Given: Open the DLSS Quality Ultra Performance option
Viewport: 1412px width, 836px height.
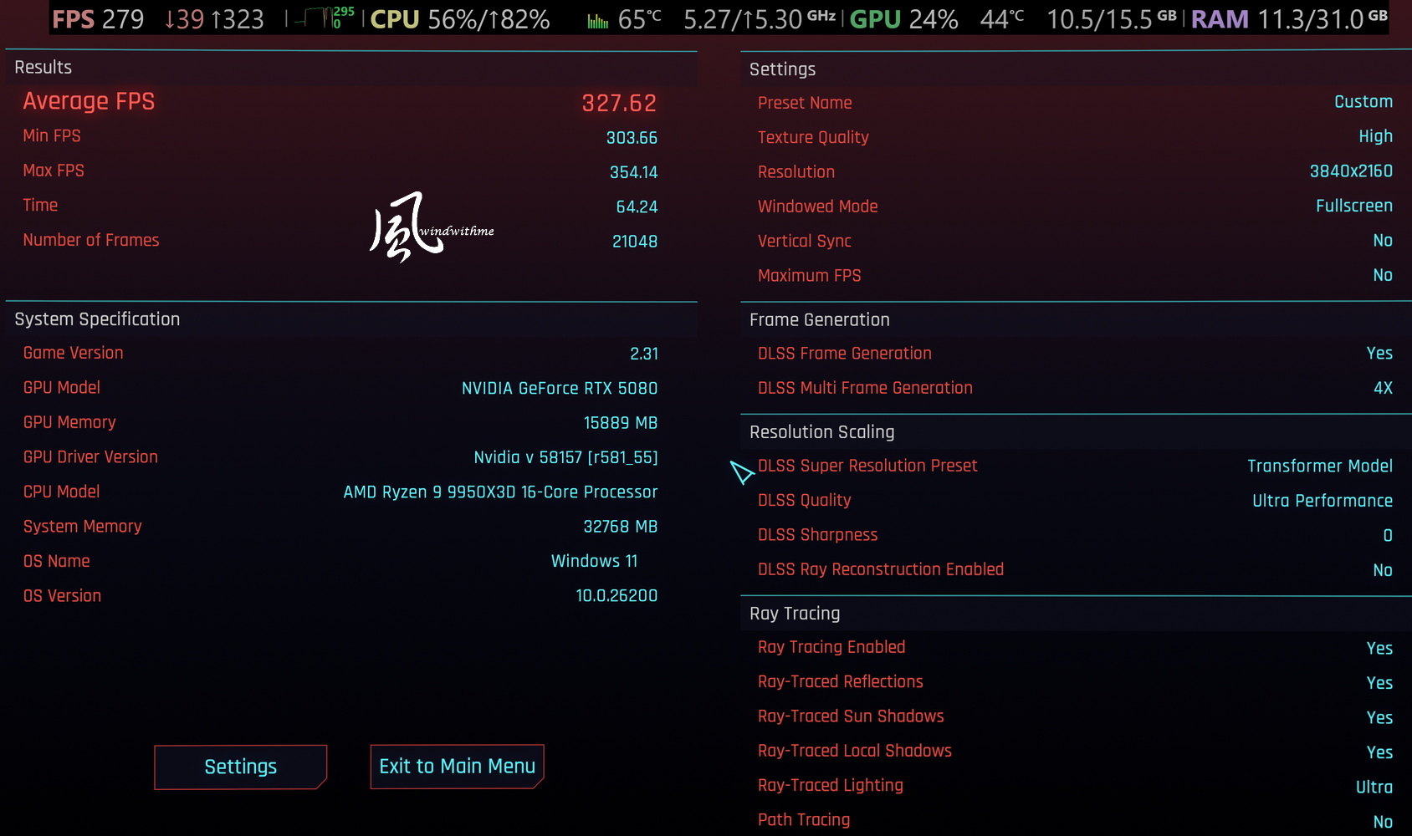Looking at the screenshot, I should click(1322, 501).
